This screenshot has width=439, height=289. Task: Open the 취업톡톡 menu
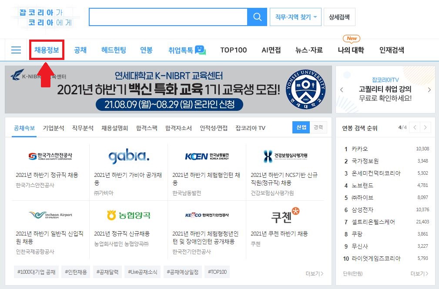(x=181, y=50)
